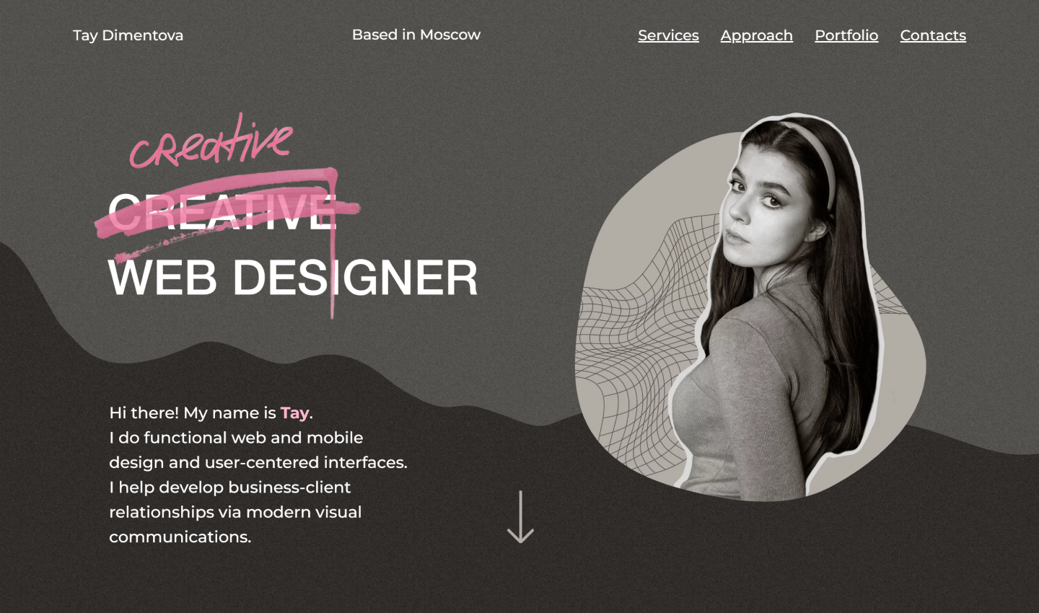Screen dimensions: 1039x613
Task: Click the WEB DESIGNER headline
Action: coord(292,278)
